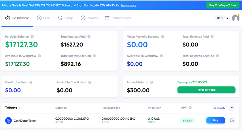Open the USD currency dropdown
The width and height of the screenshot is (242, 130).
pyautogui.click(x=221, y=18)
